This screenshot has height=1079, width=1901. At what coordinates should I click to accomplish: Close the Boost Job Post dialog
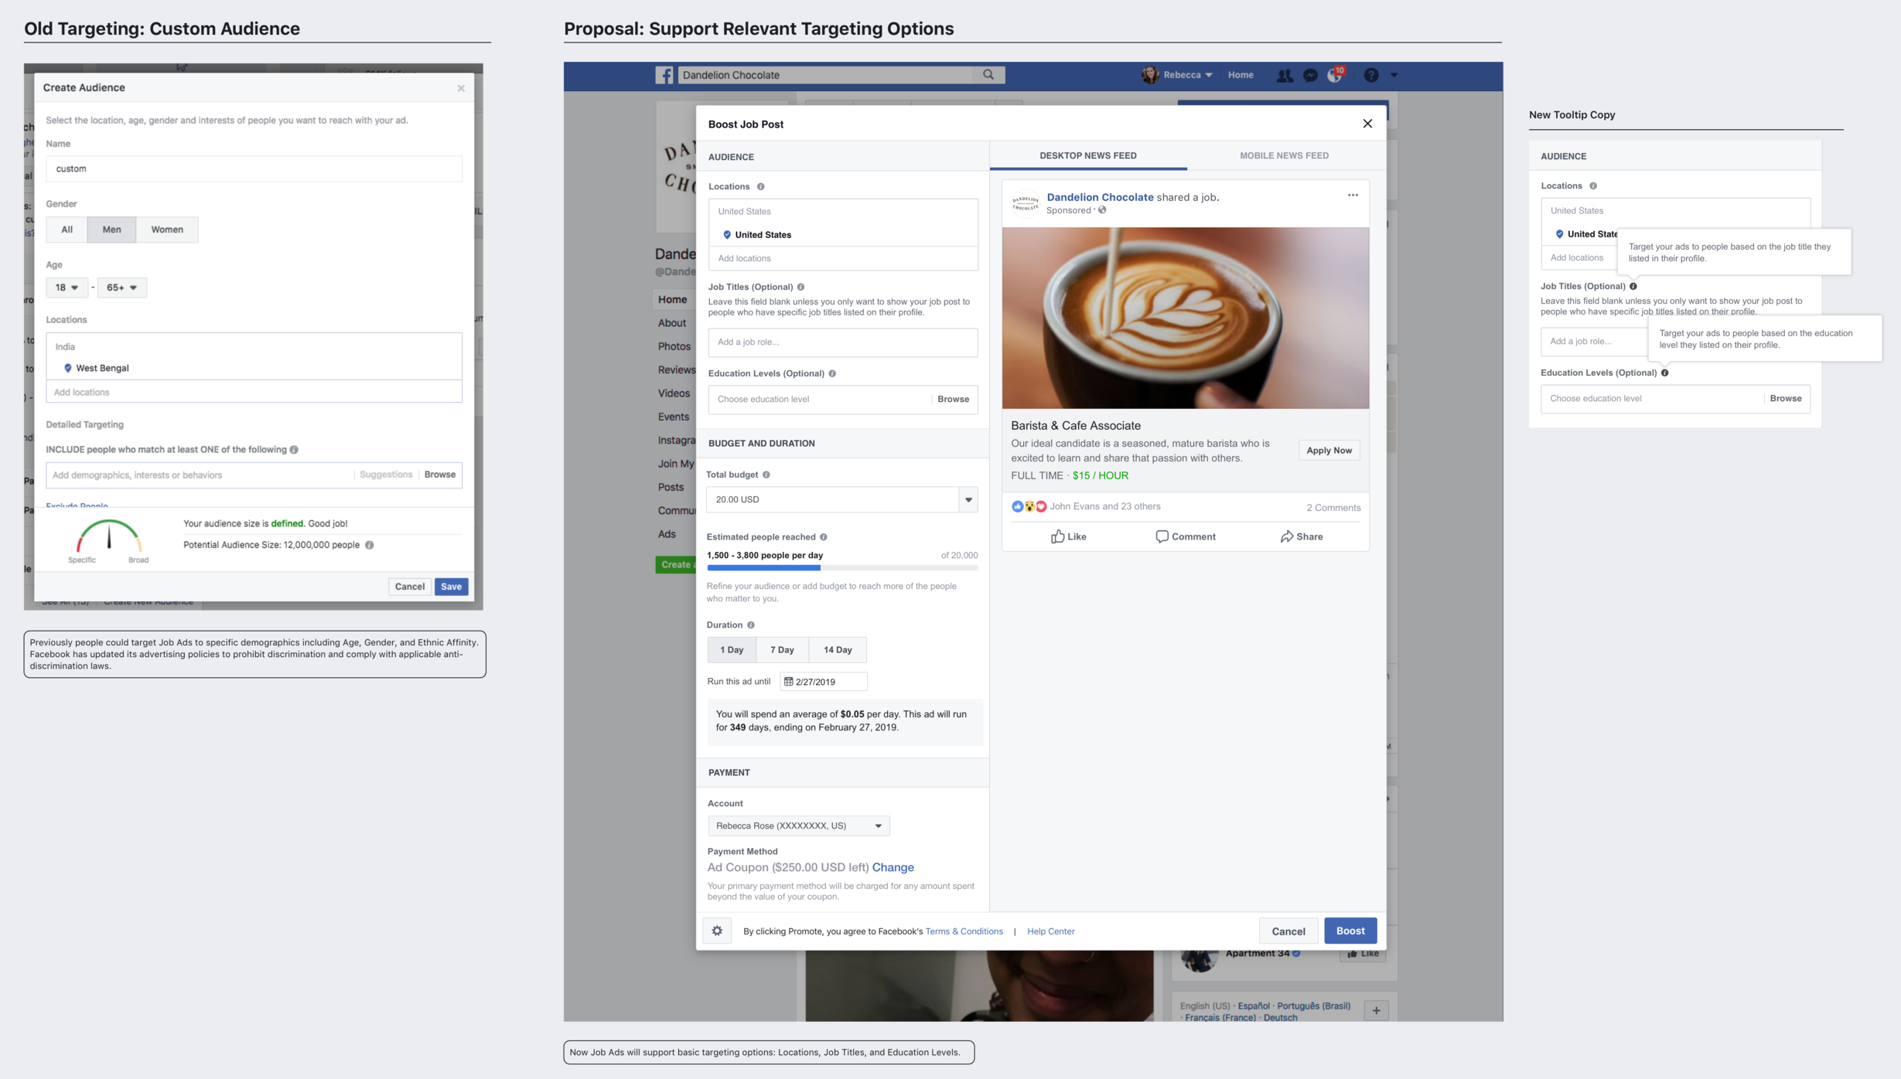coord(1367,124)
